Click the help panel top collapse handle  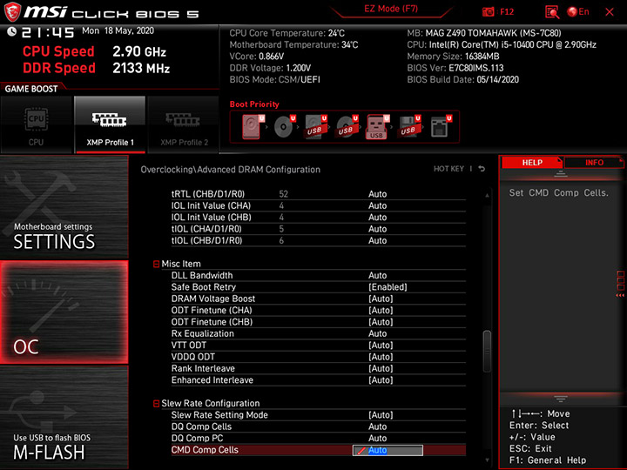point(560,173)
